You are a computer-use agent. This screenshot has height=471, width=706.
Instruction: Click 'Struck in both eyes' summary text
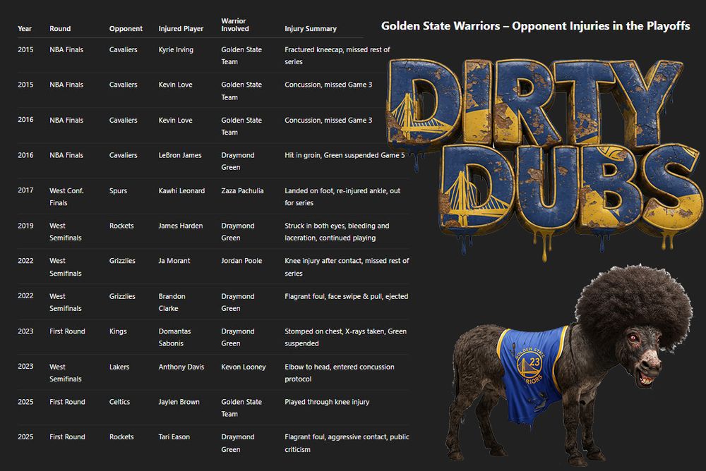(x=337, y=232)
